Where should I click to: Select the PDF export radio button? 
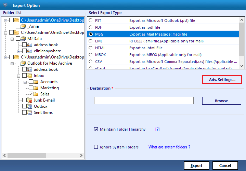tap(91, 27)
